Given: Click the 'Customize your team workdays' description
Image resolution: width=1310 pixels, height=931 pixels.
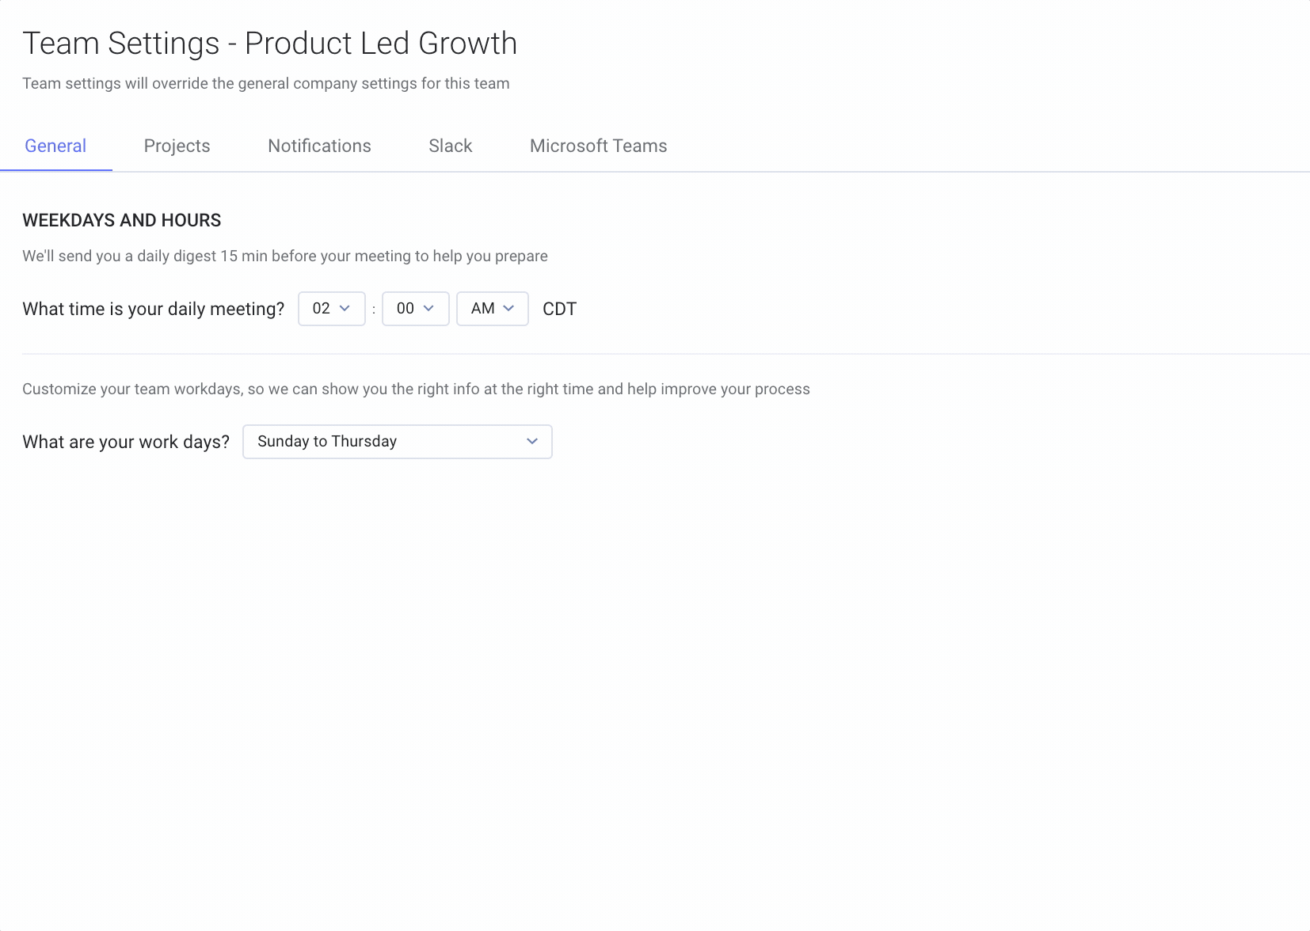Looking at the screenshot, I should click(416, 389).
